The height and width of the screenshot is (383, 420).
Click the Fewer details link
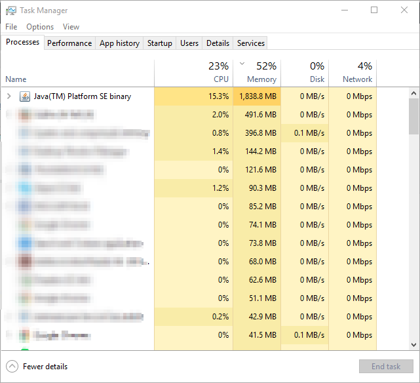click(45, 367)
